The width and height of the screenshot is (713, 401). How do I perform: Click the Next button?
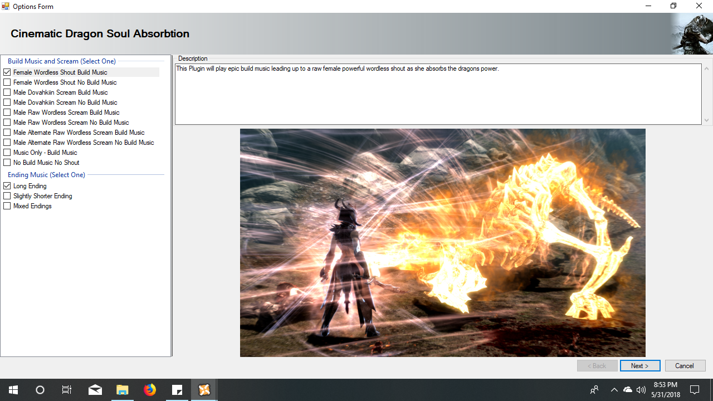pyautogui.click(x=640, y=366)
